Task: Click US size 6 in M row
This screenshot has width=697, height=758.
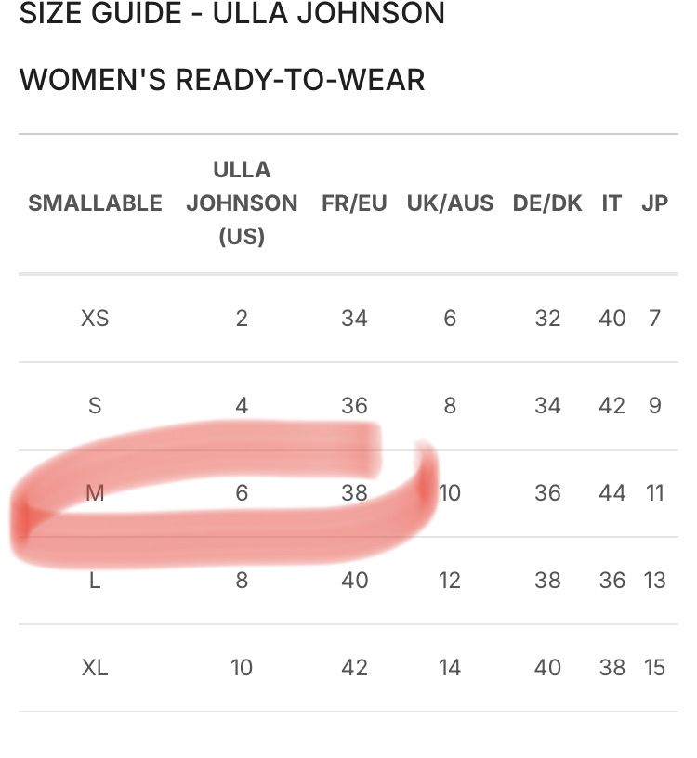Action: pos(242,493)
